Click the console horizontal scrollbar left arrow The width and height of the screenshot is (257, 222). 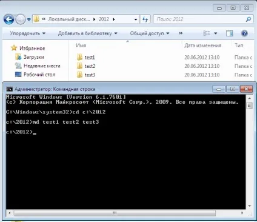(x=10, y=213)
